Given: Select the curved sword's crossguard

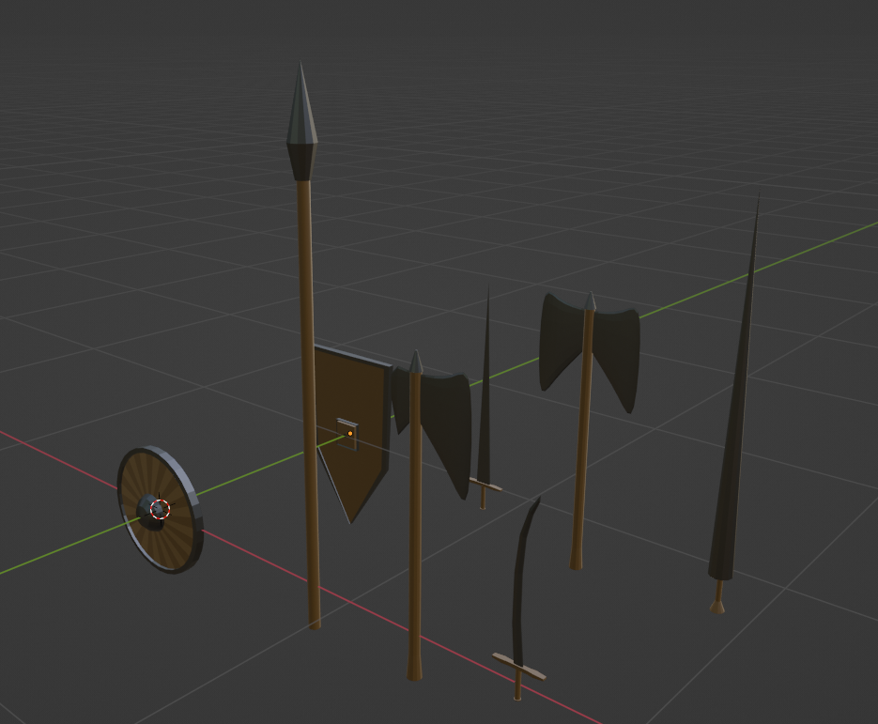Looking at the screenshot, I should [x=519, y=667].
